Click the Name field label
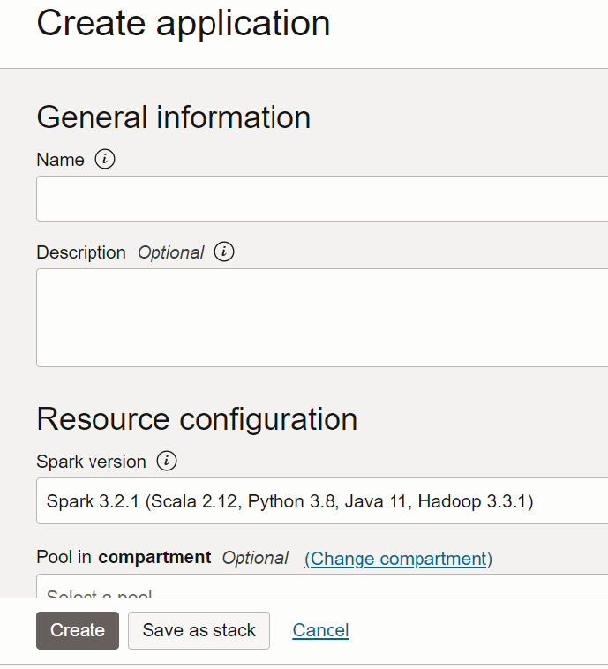 coord(60,160)
